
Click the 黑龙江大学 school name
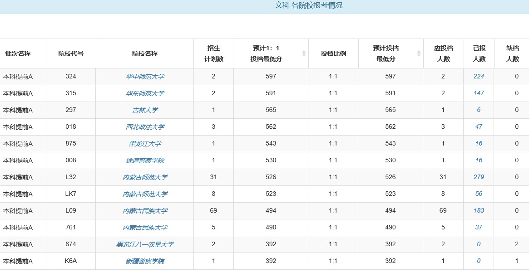click(x=145, y=144)
